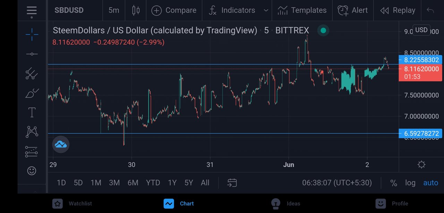Toggle percent price scale
This screenshot has width=444, height=213.
point(394,183)
